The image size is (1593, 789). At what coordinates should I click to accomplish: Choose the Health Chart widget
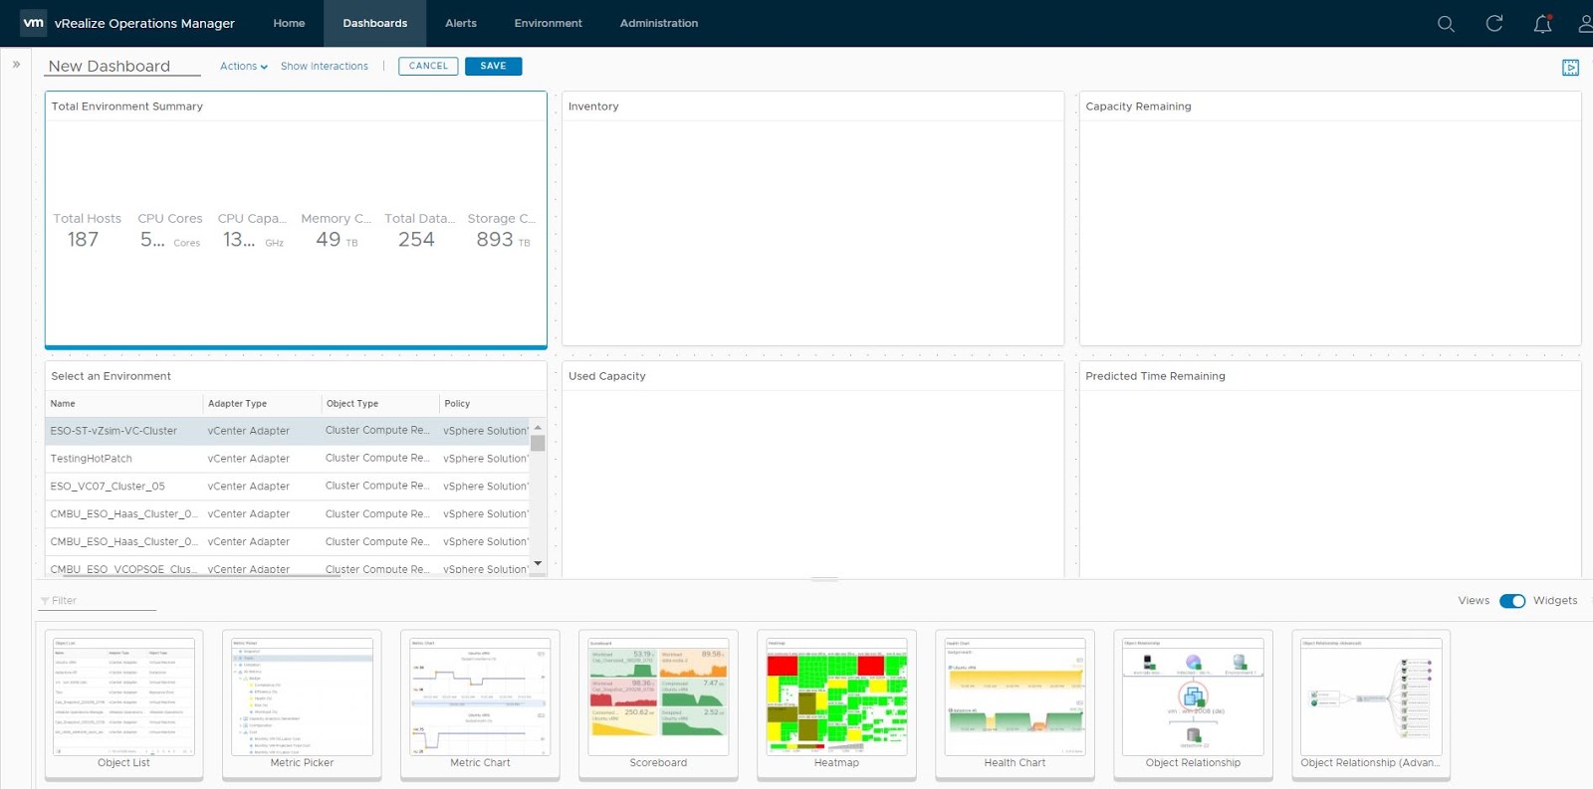coord(1015,702)
